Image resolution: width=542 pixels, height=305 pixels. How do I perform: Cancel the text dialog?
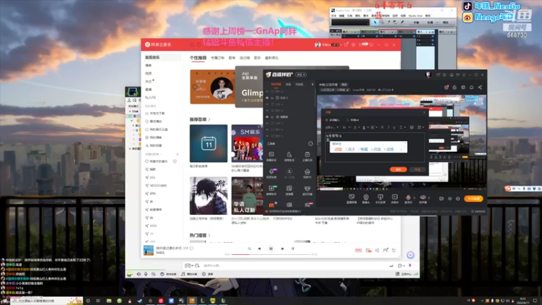(x=417, y=169)
